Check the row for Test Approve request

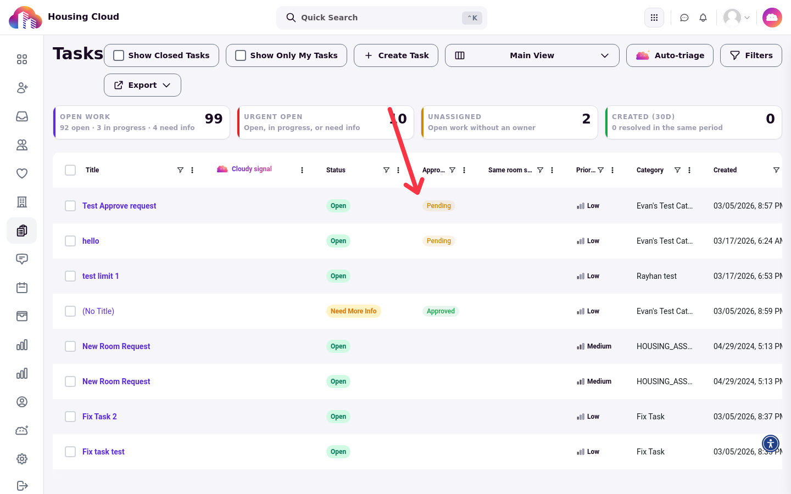tap(70, 206)
